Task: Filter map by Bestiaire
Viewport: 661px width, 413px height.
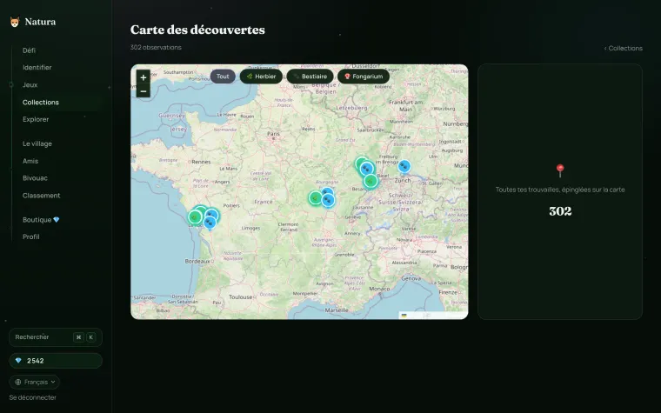Action: coord(310,77)
